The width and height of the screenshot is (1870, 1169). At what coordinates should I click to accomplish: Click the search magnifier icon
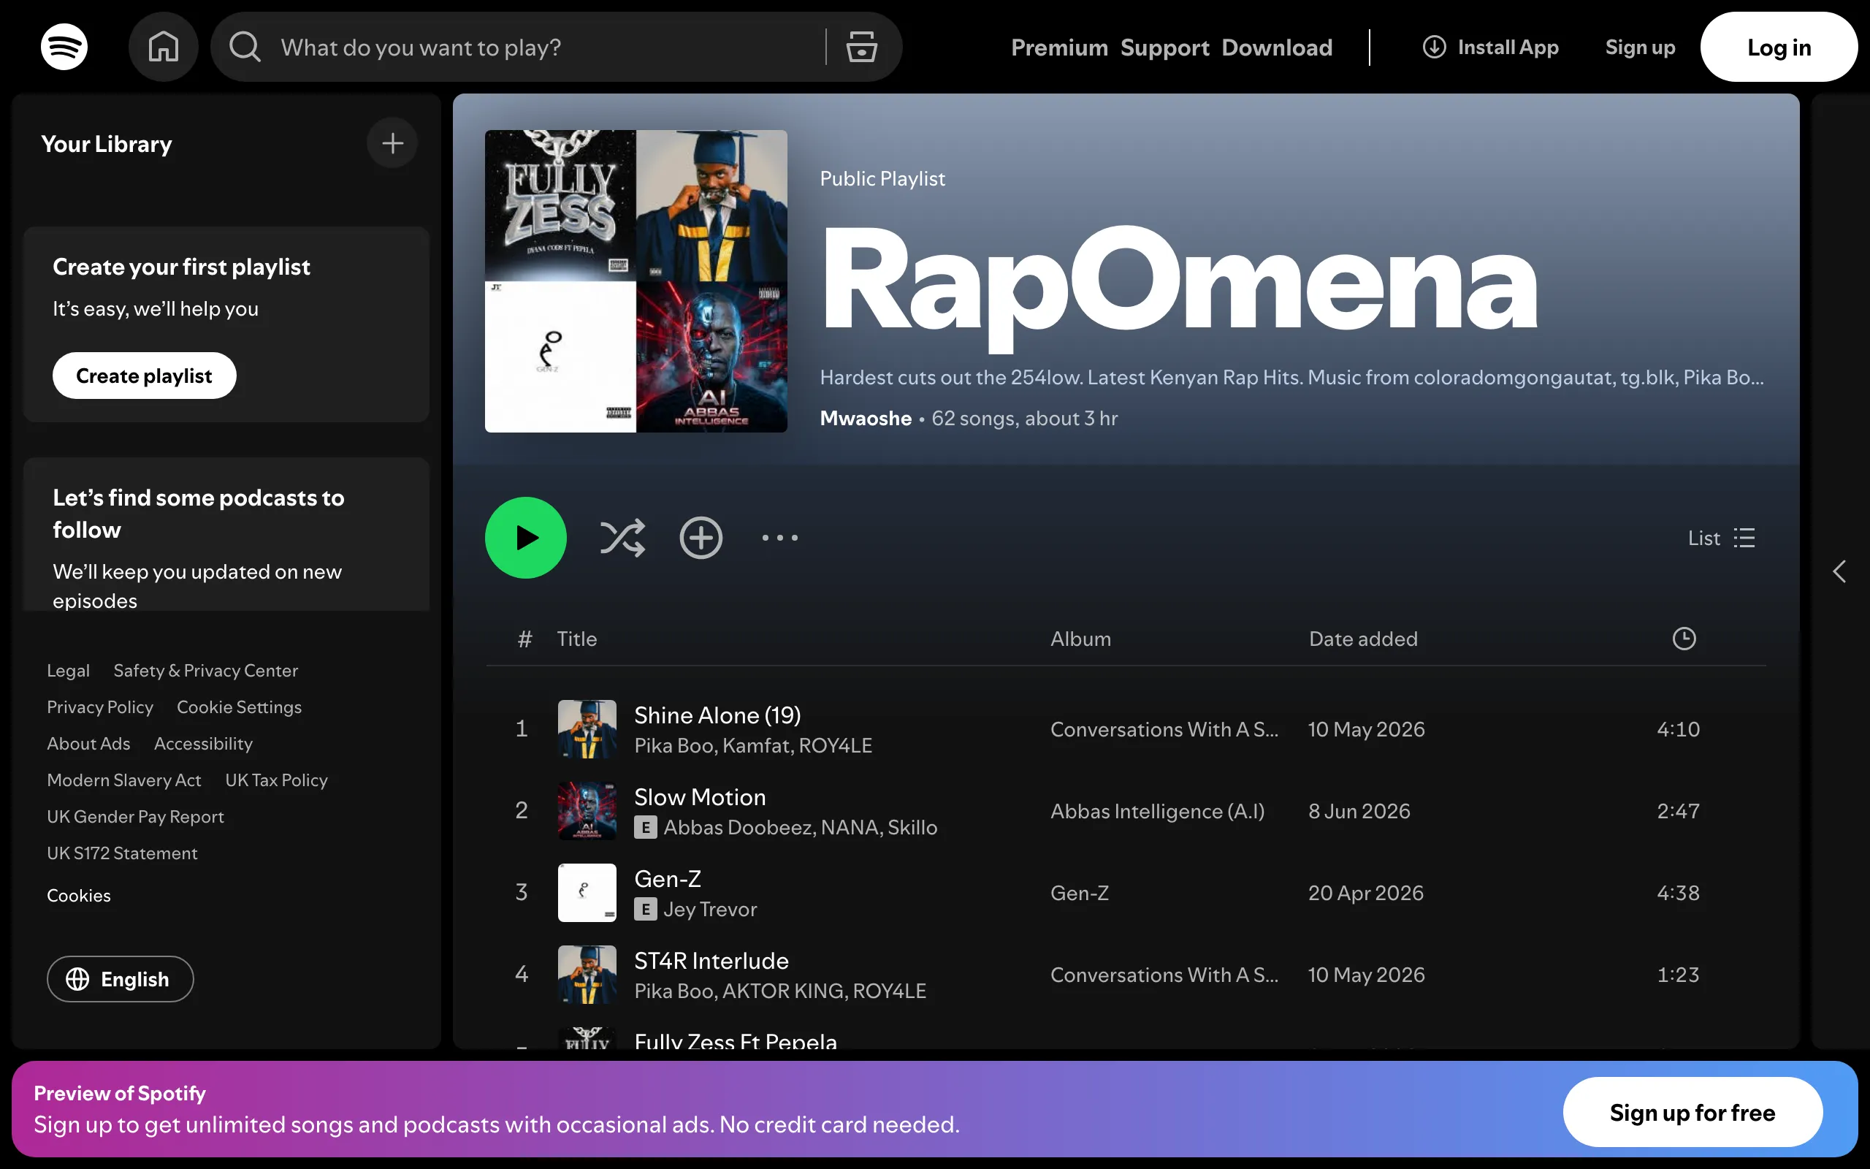[x=245, y=46]
